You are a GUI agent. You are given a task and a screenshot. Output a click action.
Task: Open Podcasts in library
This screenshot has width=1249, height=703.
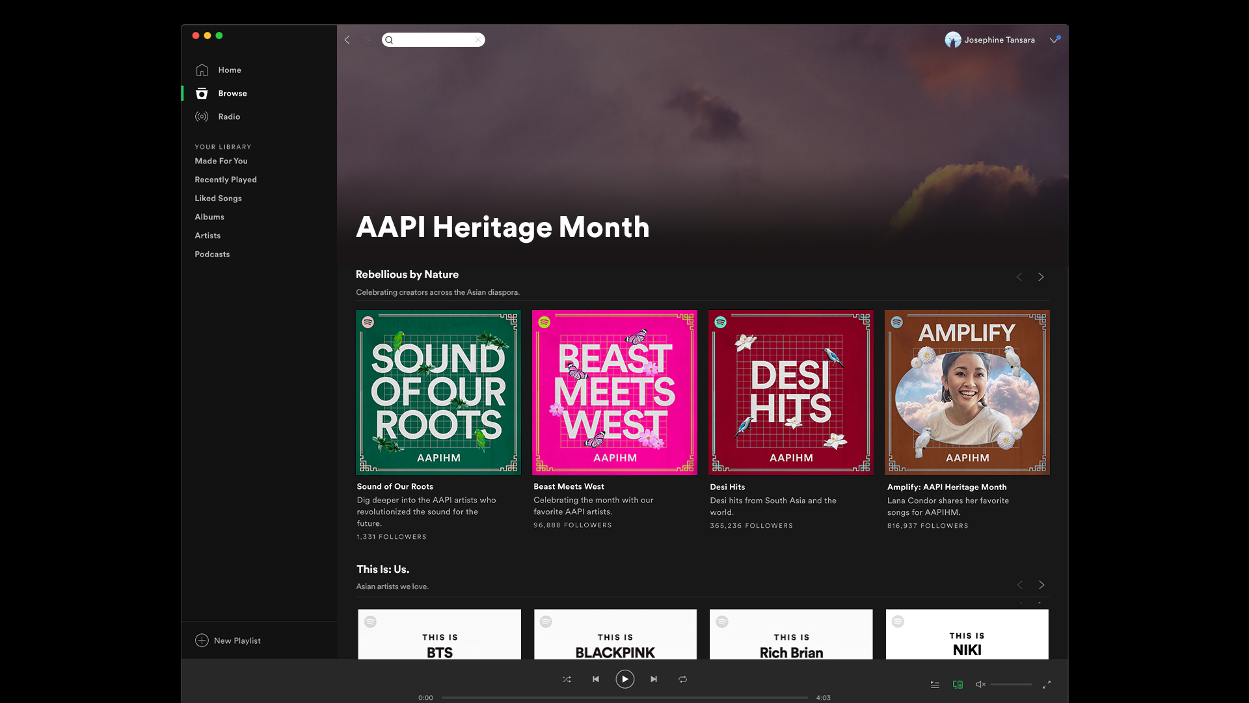(212, 254)
